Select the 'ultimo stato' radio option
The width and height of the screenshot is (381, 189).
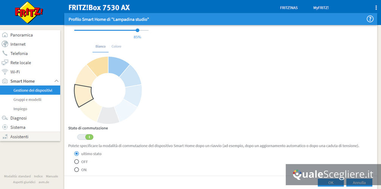(x=76, y=153)
